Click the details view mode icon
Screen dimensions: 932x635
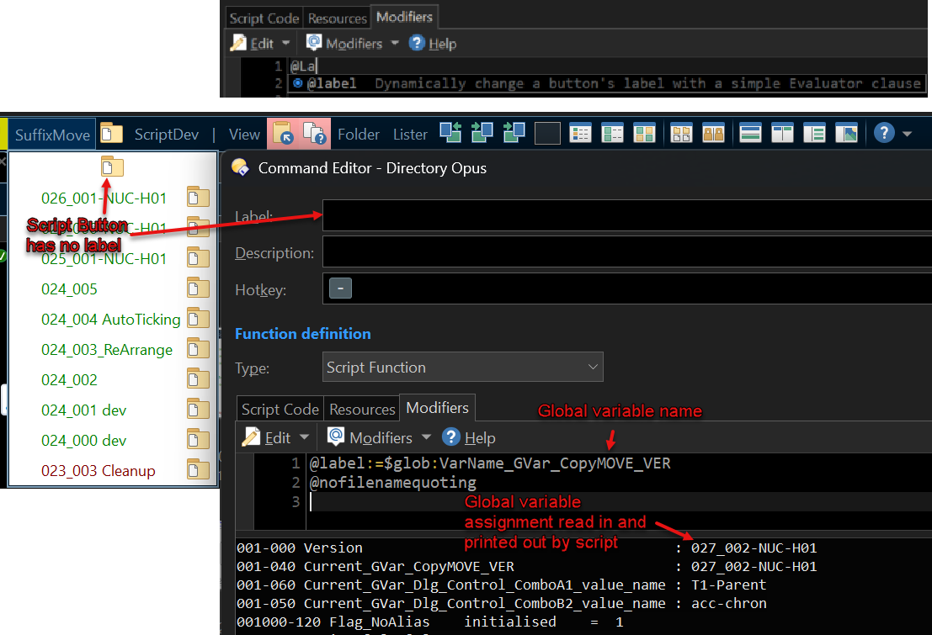(x=580, y=134)
